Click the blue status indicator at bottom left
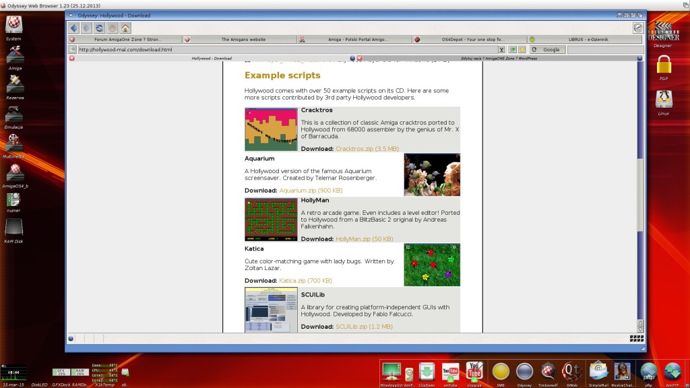The image size is (690, 388). tap(71, 338)
